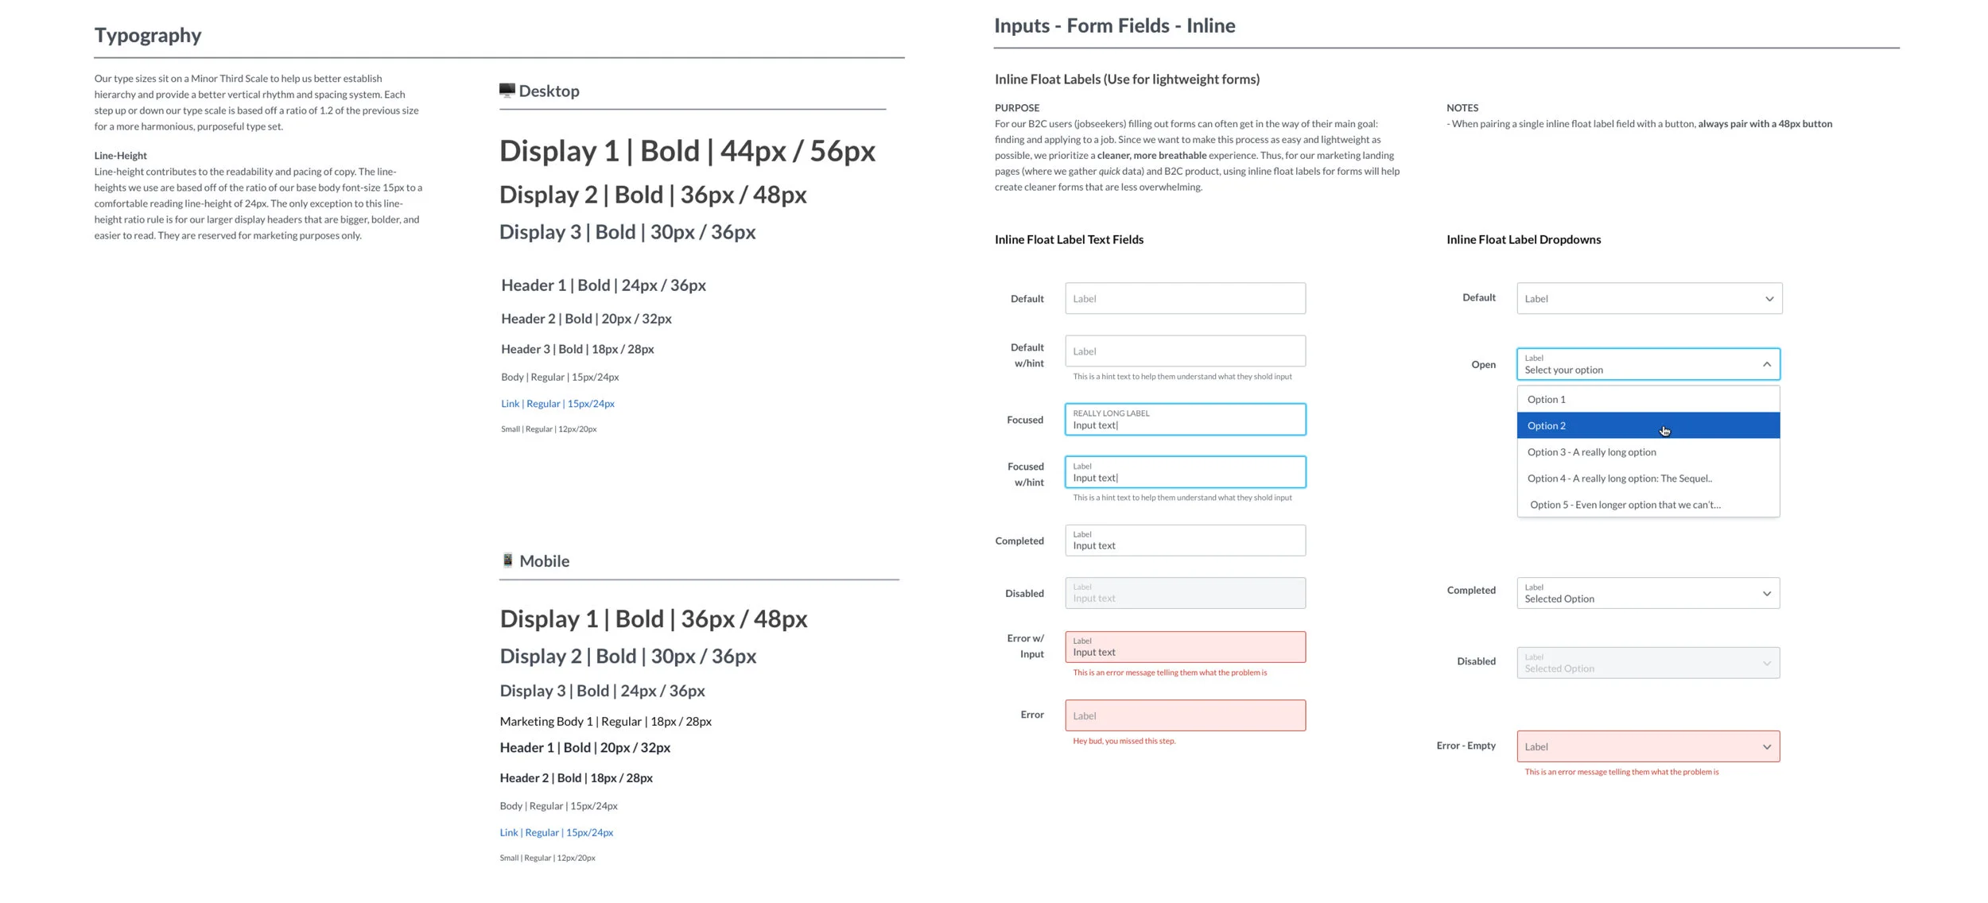Click chevron on the Default dropdown
1988x903 pixels.
tap(1769, 299)
